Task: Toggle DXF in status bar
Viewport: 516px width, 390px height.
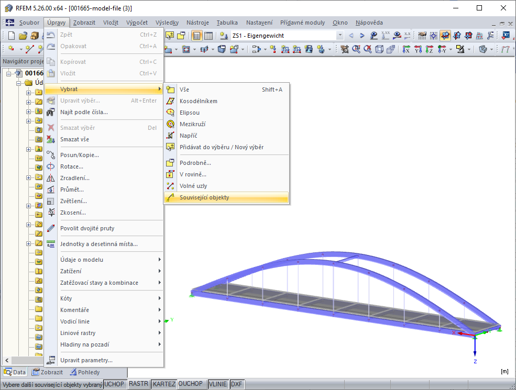Action: (236, 384)
